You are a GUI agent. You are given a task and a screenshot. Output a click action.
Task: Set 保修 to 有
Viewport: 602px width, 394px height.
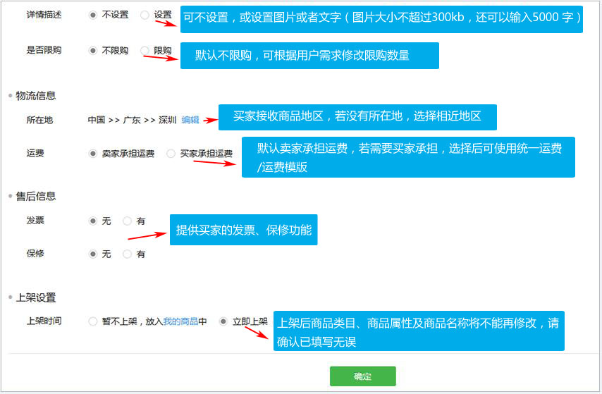tap(127, 254)
